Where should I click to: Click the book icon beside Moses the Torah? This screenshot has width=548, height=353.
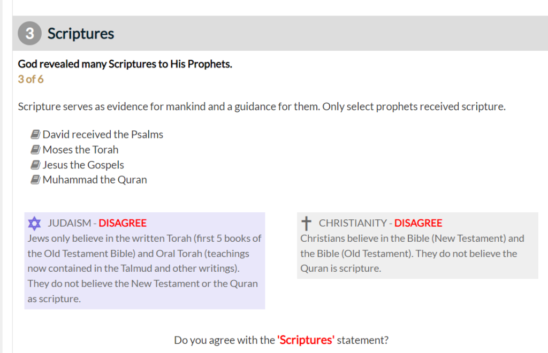[x=35, y=149]
